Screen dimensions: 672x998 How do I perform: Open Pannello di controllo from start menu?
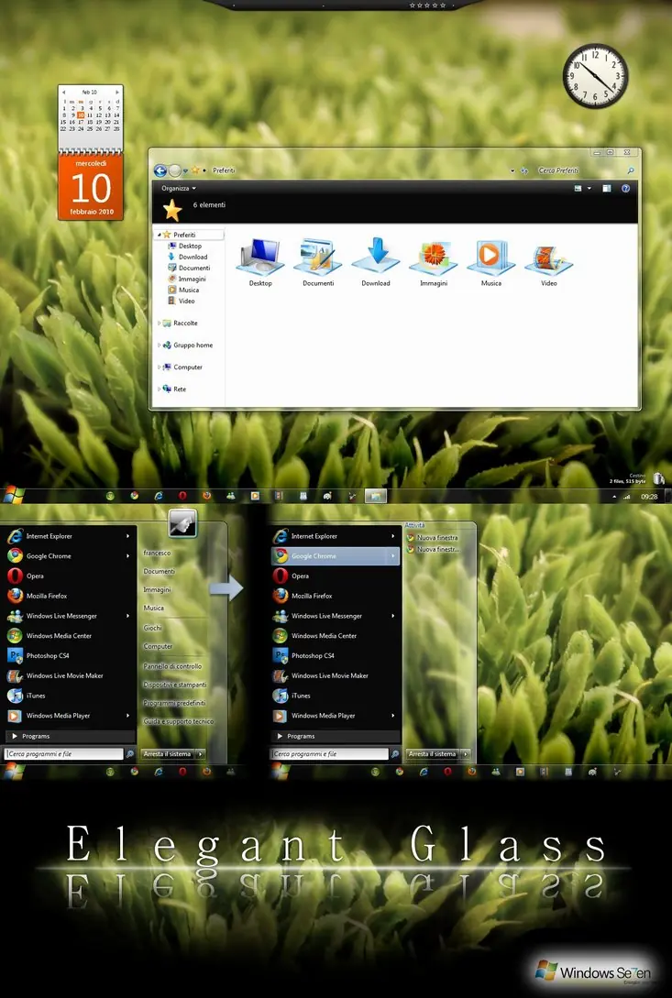pyautogui.click(x=172, y=666)
